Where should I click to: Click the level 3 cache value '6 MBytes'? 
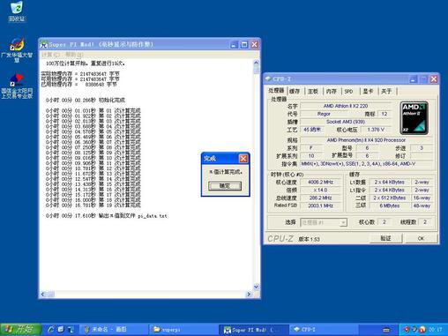390,205
